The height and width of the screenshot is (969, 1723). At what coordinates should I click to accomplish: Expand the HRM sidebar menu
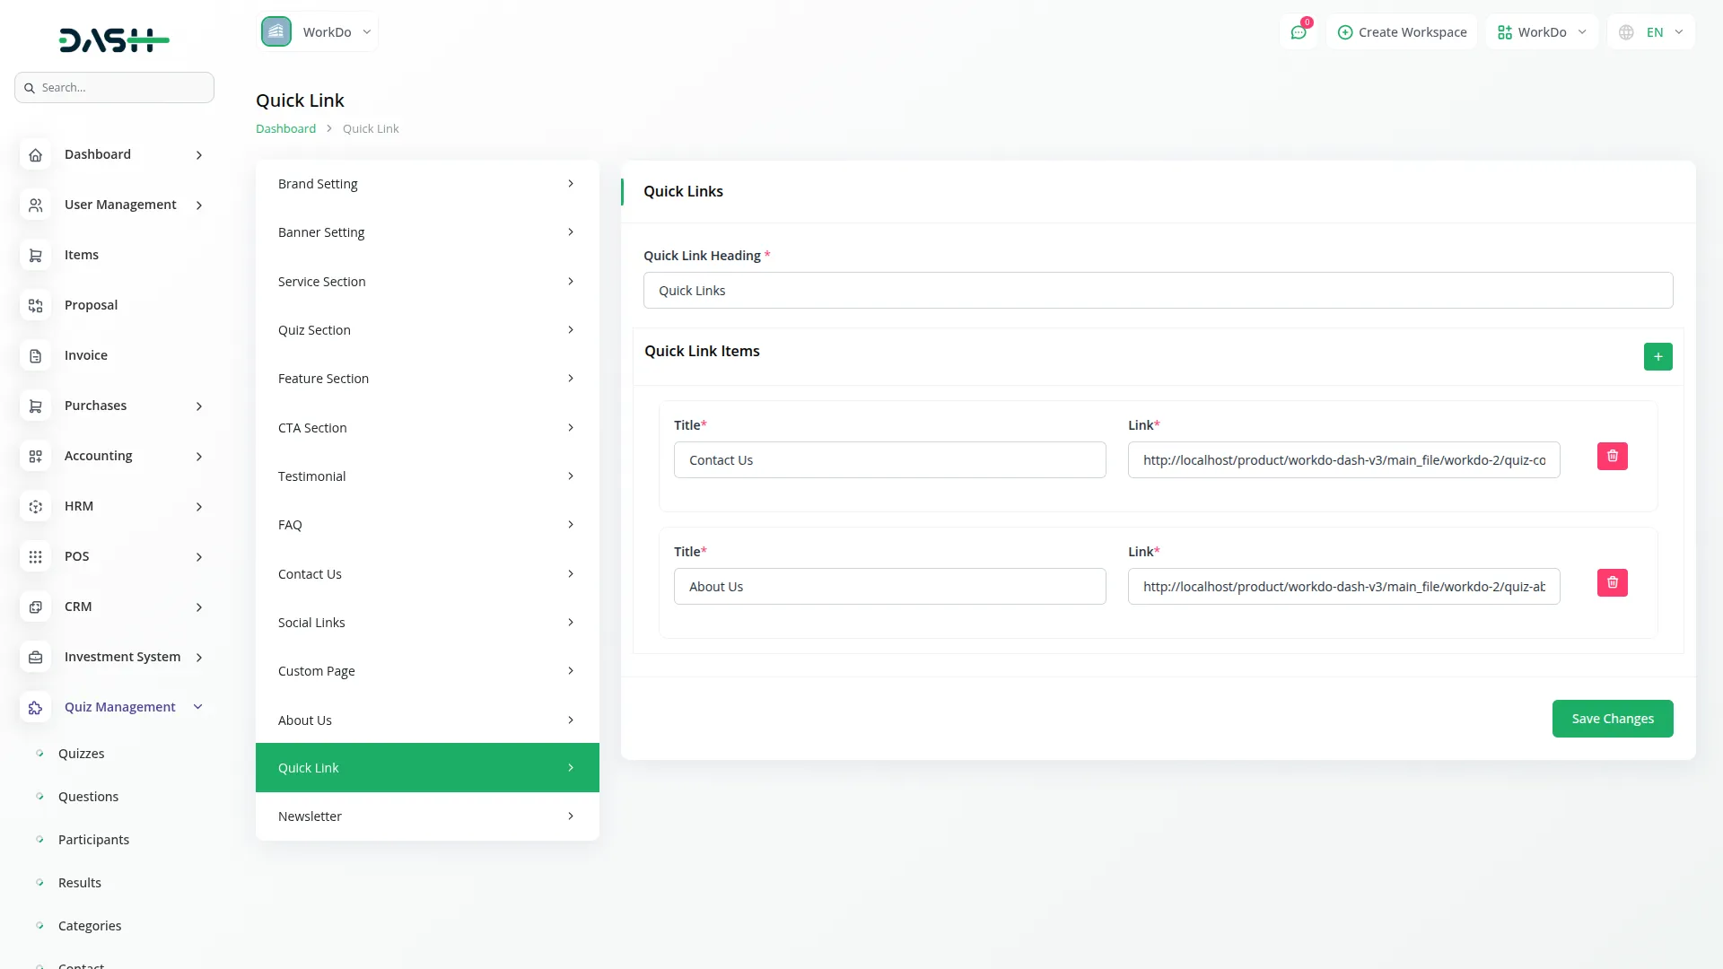tap(198, 506)
